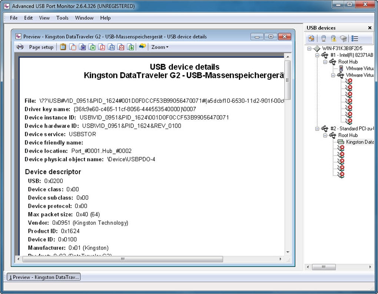Open the Tools menu
The width and height of the screenshot is (378, 294).
point(62,18)
